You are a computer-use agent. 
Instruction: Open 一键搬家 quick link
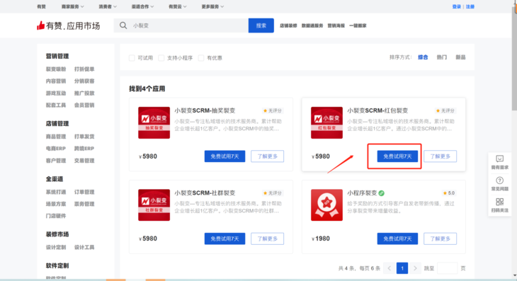(358, 25)
